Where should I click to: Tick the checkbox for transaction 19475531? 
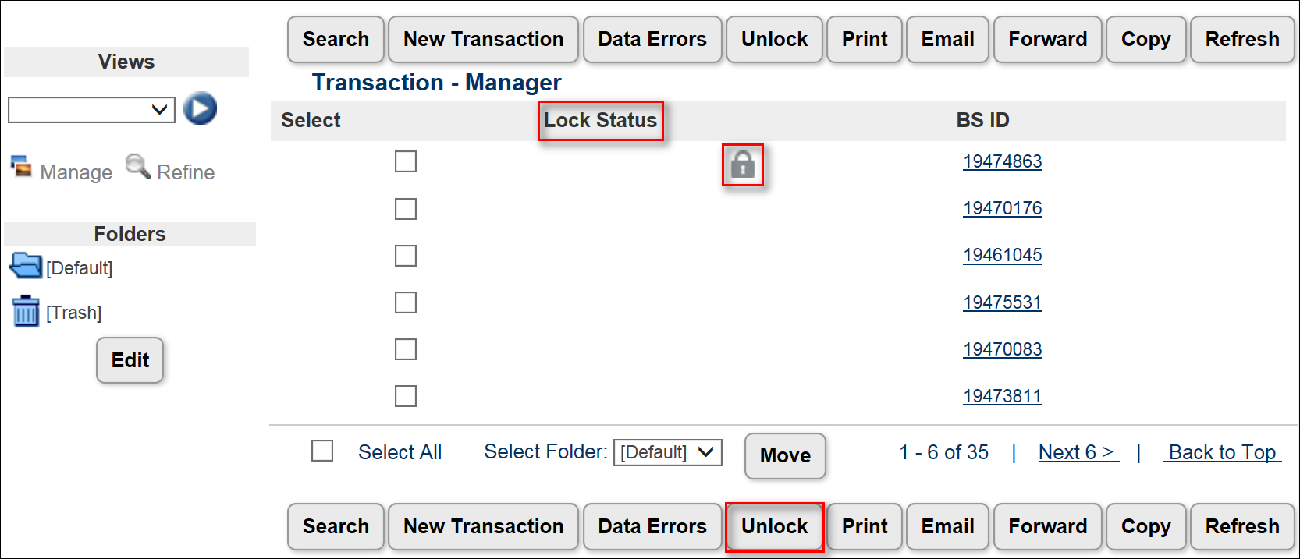point(406,302)
